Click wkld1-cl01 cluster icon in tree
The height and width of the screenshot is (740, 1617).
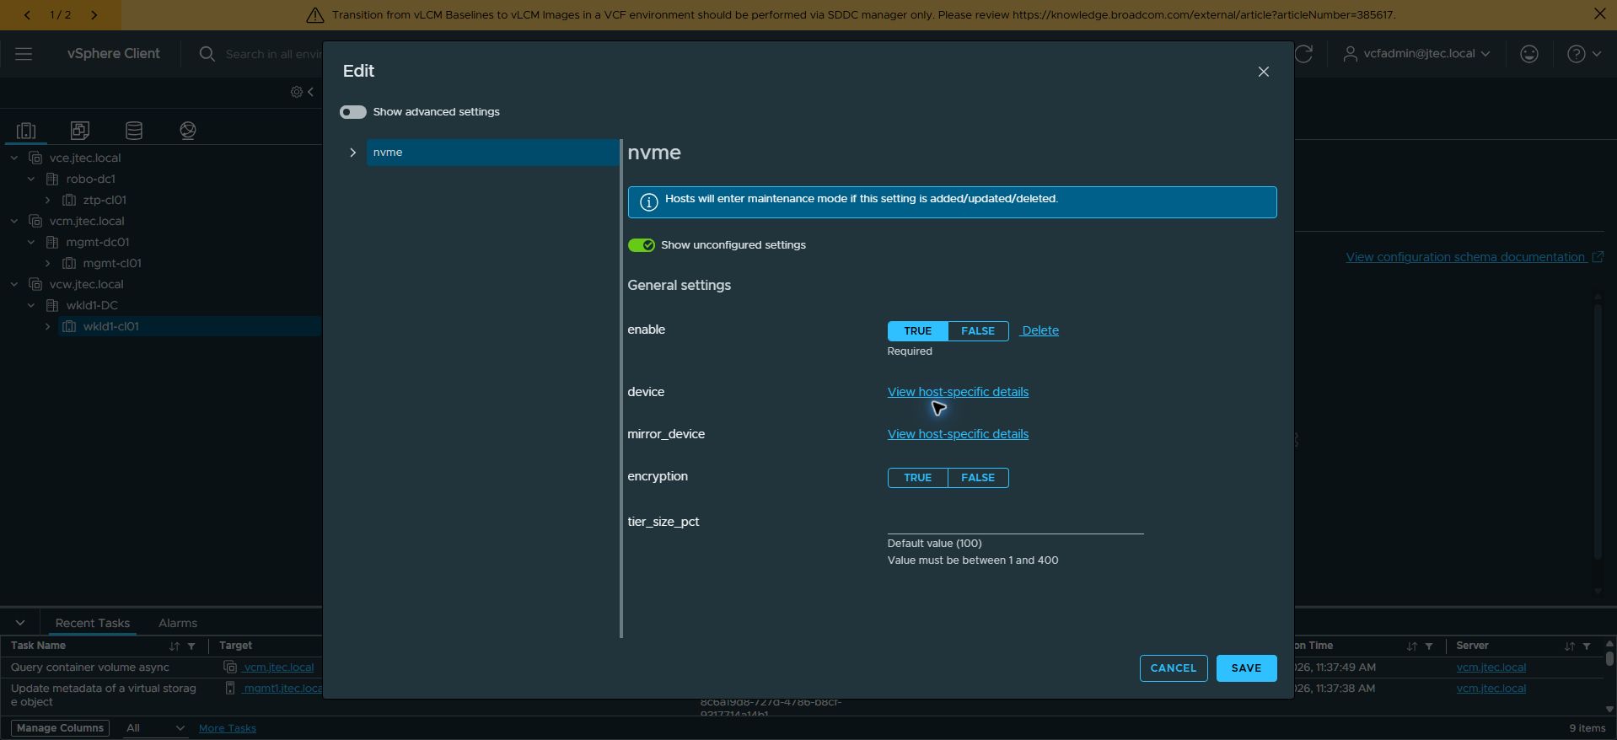tap(69, 327)
